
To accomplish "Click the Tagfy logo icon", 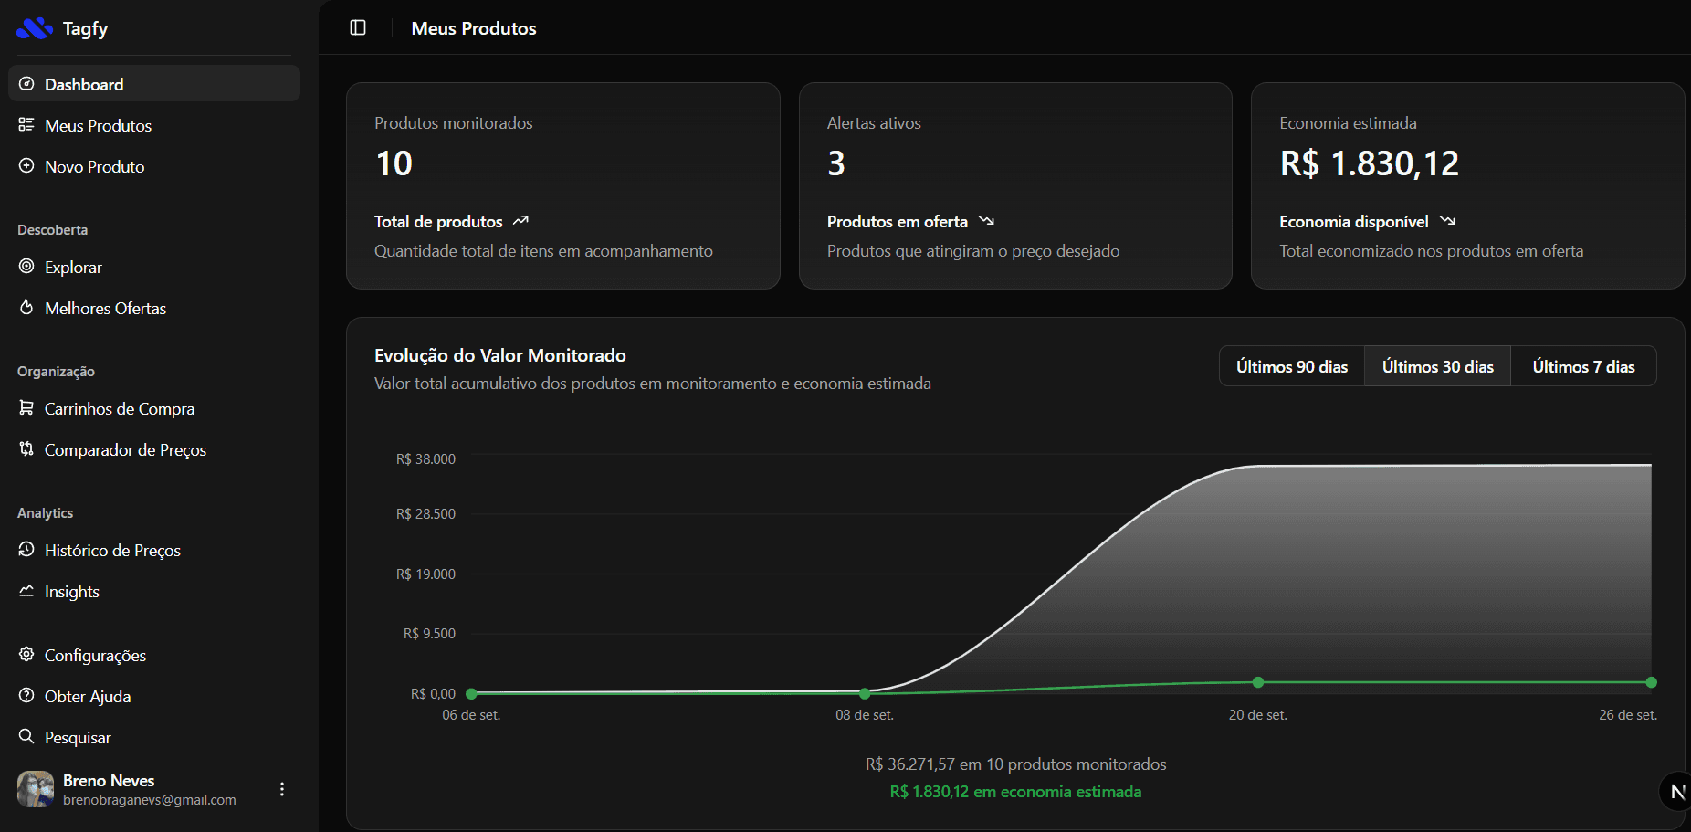I will (34, 28).
